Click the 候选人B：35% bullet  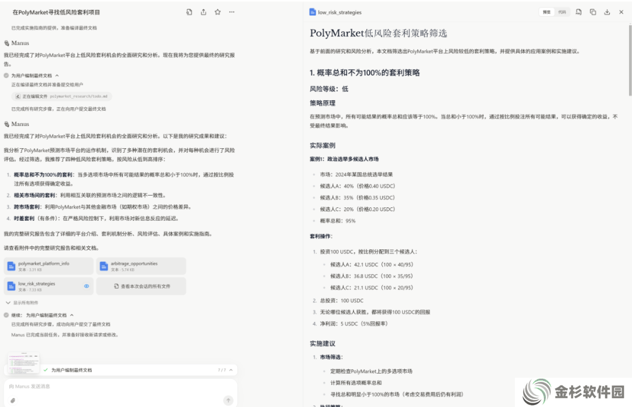click(x=358, y=198)
